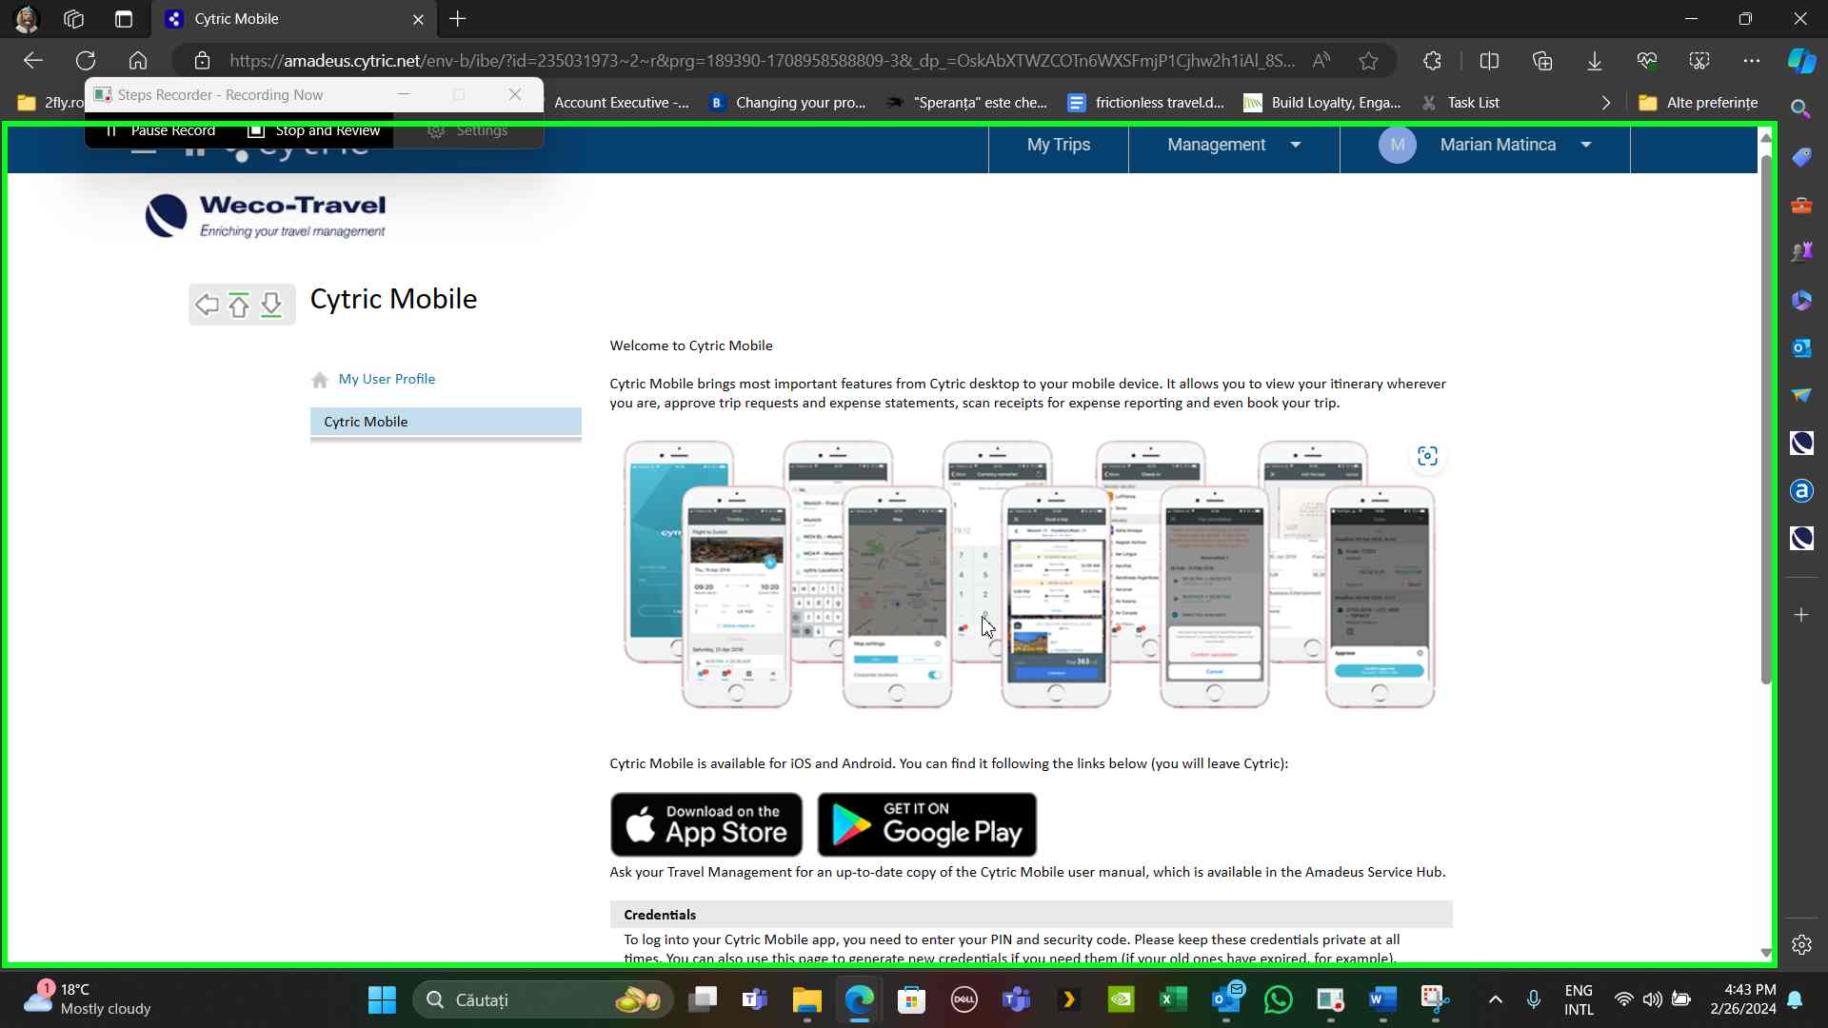Open Word from taskbar
This screenshot has height=1028, width=1828.
pyautogui.click(x=1382, y=999)
